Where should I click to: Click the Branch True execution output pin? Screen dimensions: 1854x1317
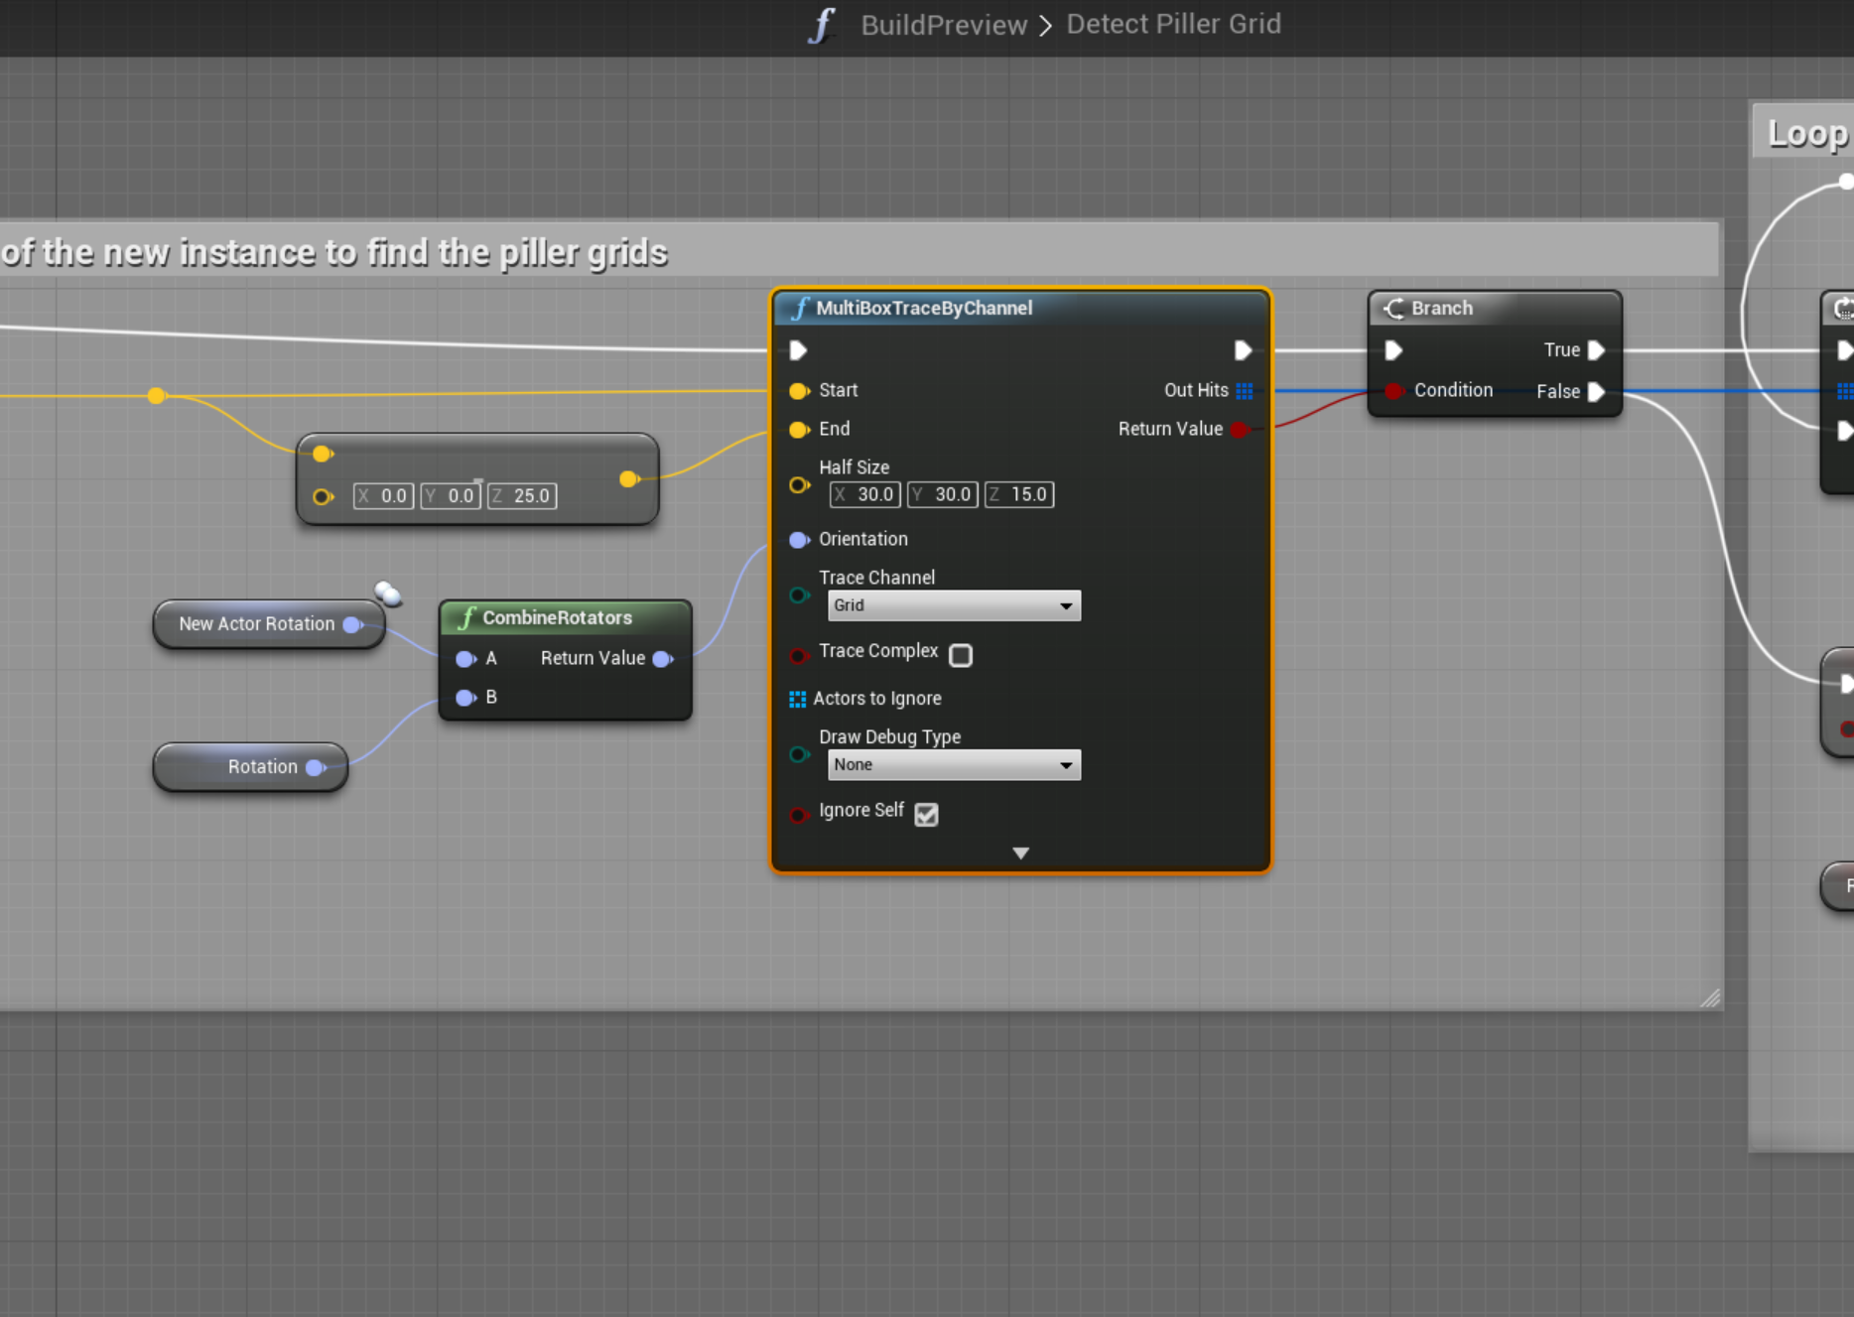pyautogui.click(x=1596, y=350)
